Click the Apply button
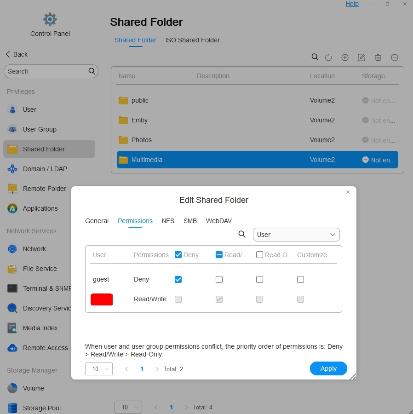 pos(328,368)
